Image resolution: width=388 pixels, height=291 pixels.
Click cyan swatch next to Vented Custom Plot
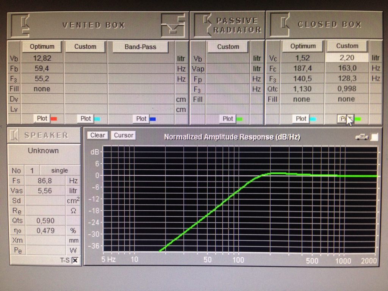(x=97, y=119)
